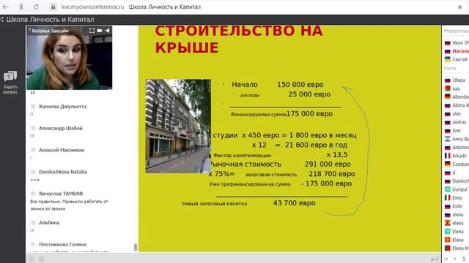The width and height of the screenshot is (469, 263).
Task: Select guest Constan with the German flag
Action: (457, 164)
